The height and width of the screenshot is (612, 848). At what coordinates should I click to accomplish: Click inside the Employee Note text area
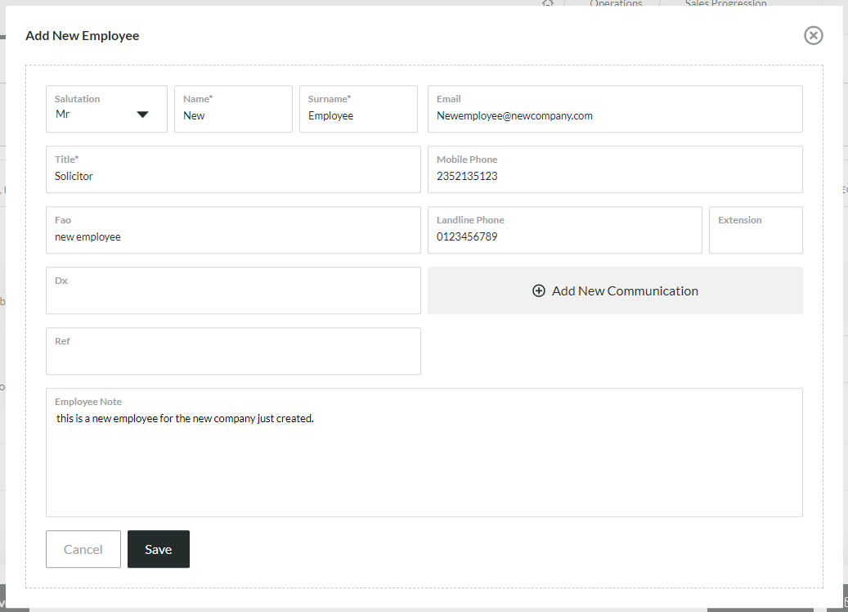pyautogui.click(x=424, y=452)
